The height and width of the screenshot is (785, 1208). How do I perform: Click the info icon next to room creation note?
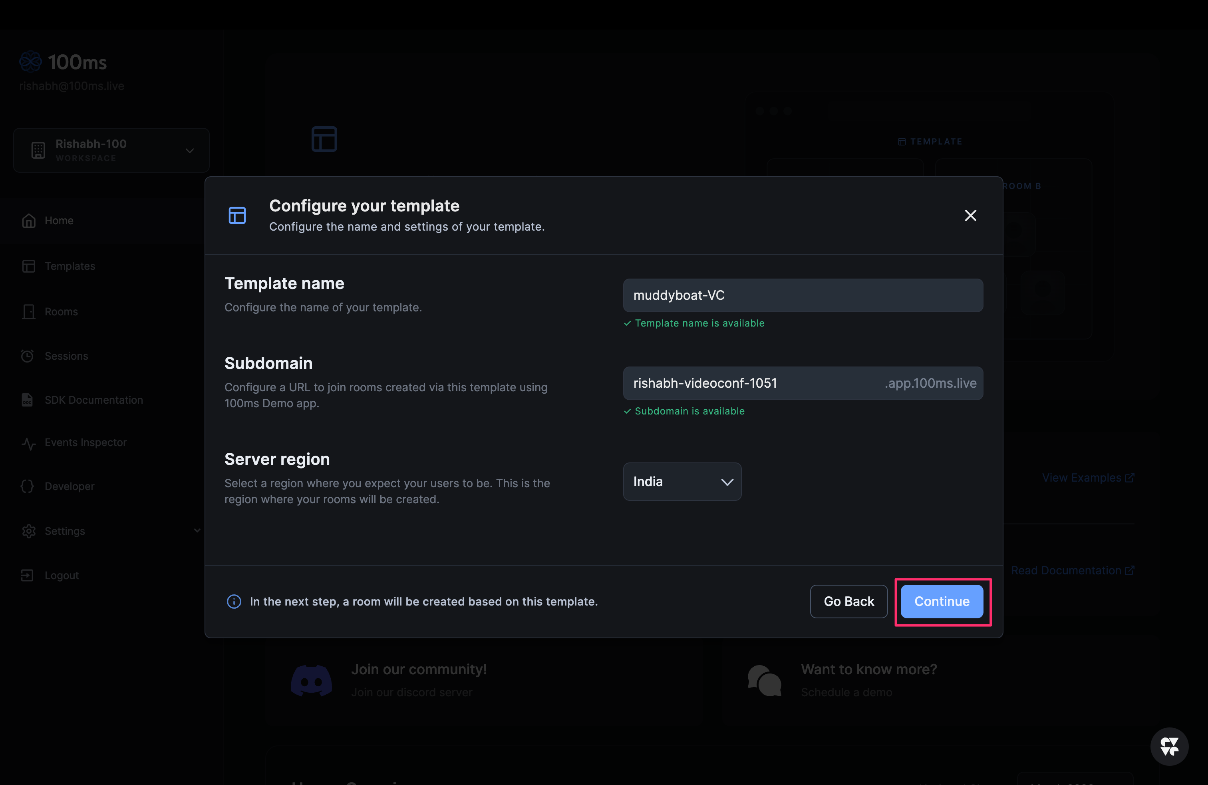coord(233,602)
